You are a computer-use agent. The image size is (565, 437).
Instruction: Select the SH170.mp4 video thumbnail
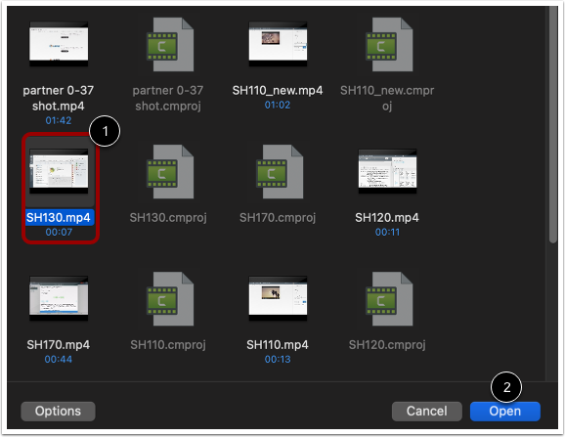(x=59, y=298)
